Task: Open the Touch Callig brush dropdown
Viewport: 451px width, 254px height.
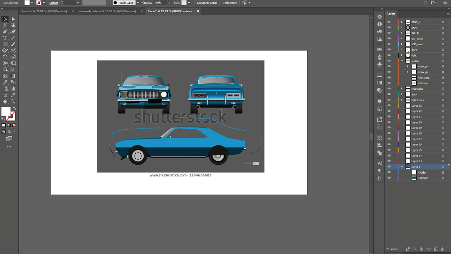Action: point(138,3)
